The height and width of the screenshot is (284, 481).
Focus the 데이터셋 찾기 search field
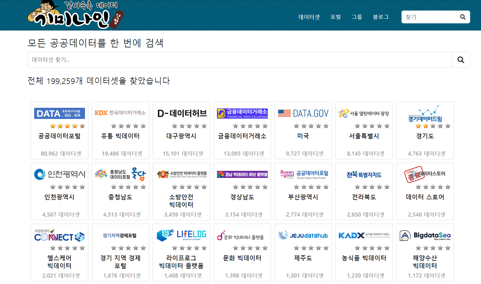coord(240,60)
